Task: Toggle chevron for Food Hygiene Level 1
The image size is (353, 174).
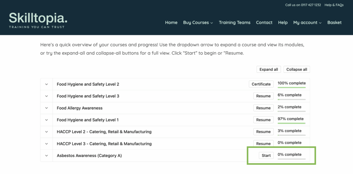Action: pos(47,120)
